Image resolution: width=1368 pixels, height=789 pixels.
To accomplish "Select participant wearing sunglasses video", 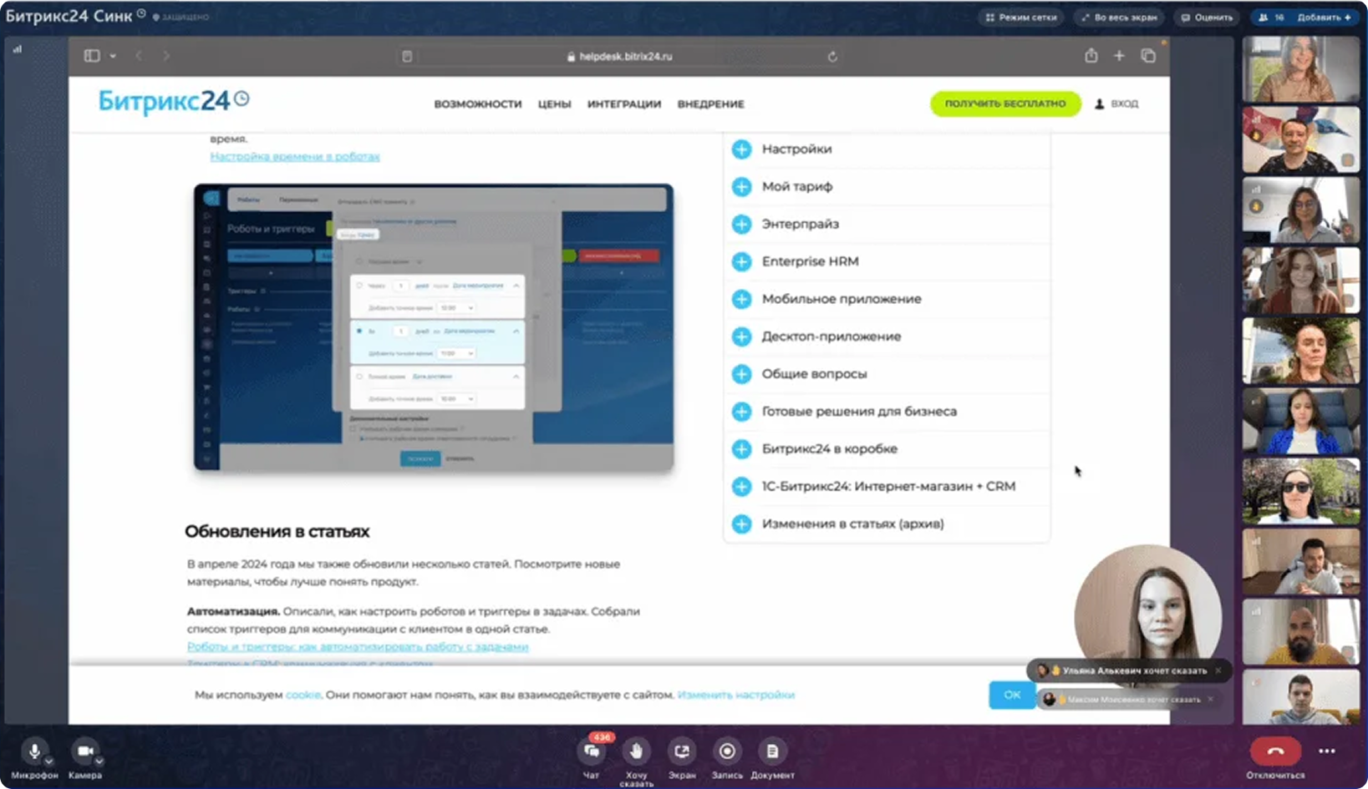I will click(x=1301, y=492).
